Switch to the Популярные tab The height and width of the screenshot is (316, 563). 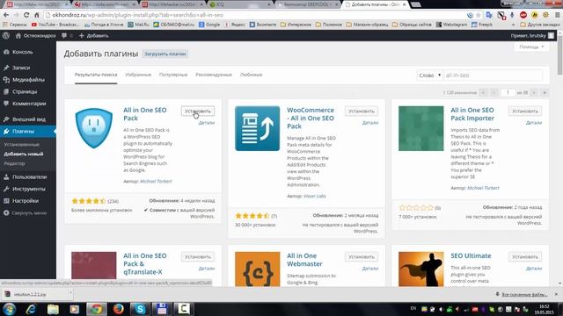173,75
